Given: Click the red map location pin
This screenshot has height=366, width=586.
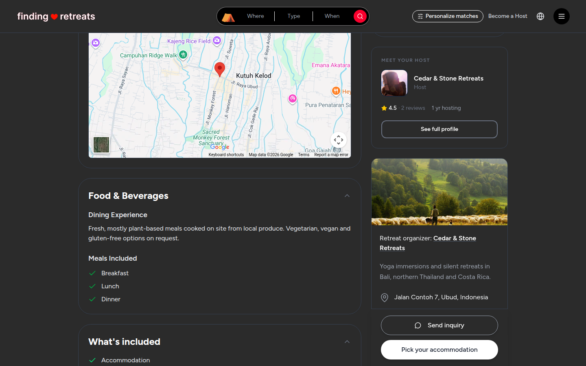Looking at the screenshot, I should pos(220,70).
